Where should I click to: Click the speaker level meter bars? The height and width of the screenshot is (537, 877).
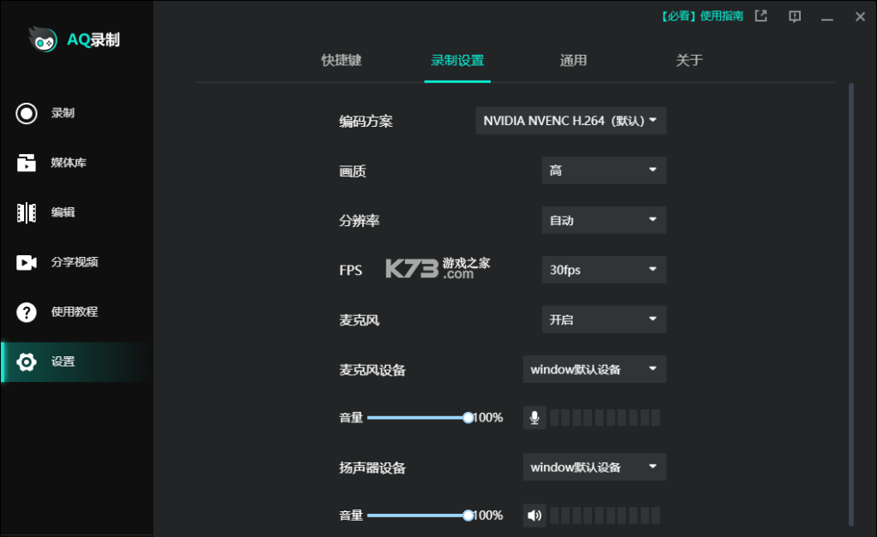605,516
